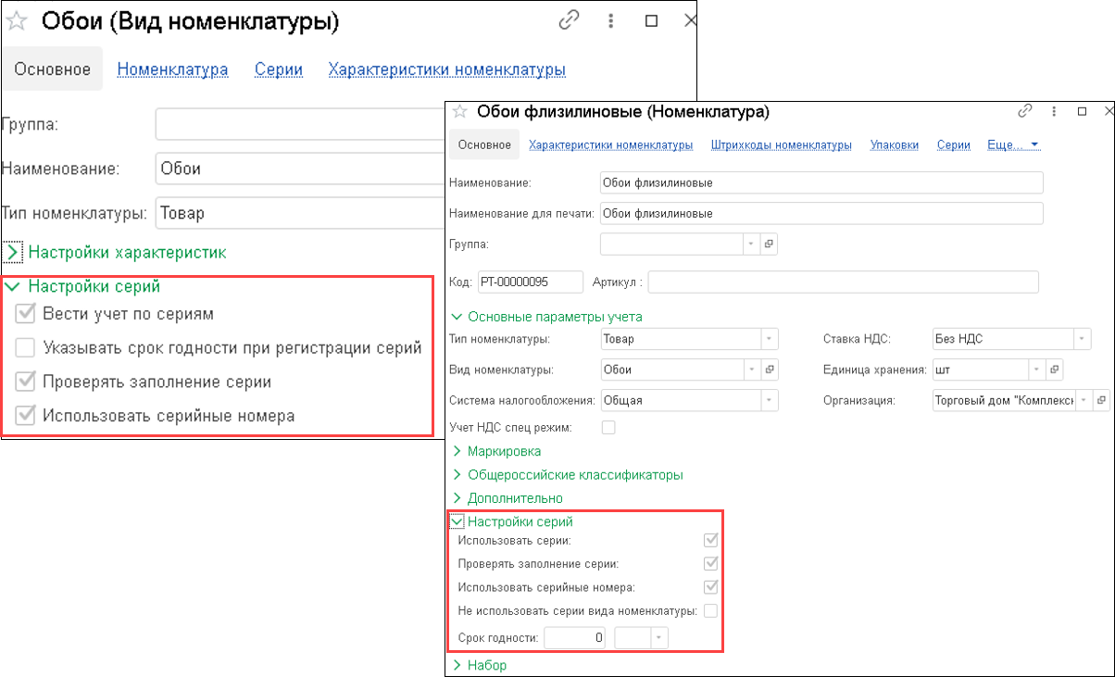Enable Указывать срок годности при регистрации серий

(26, 348)
